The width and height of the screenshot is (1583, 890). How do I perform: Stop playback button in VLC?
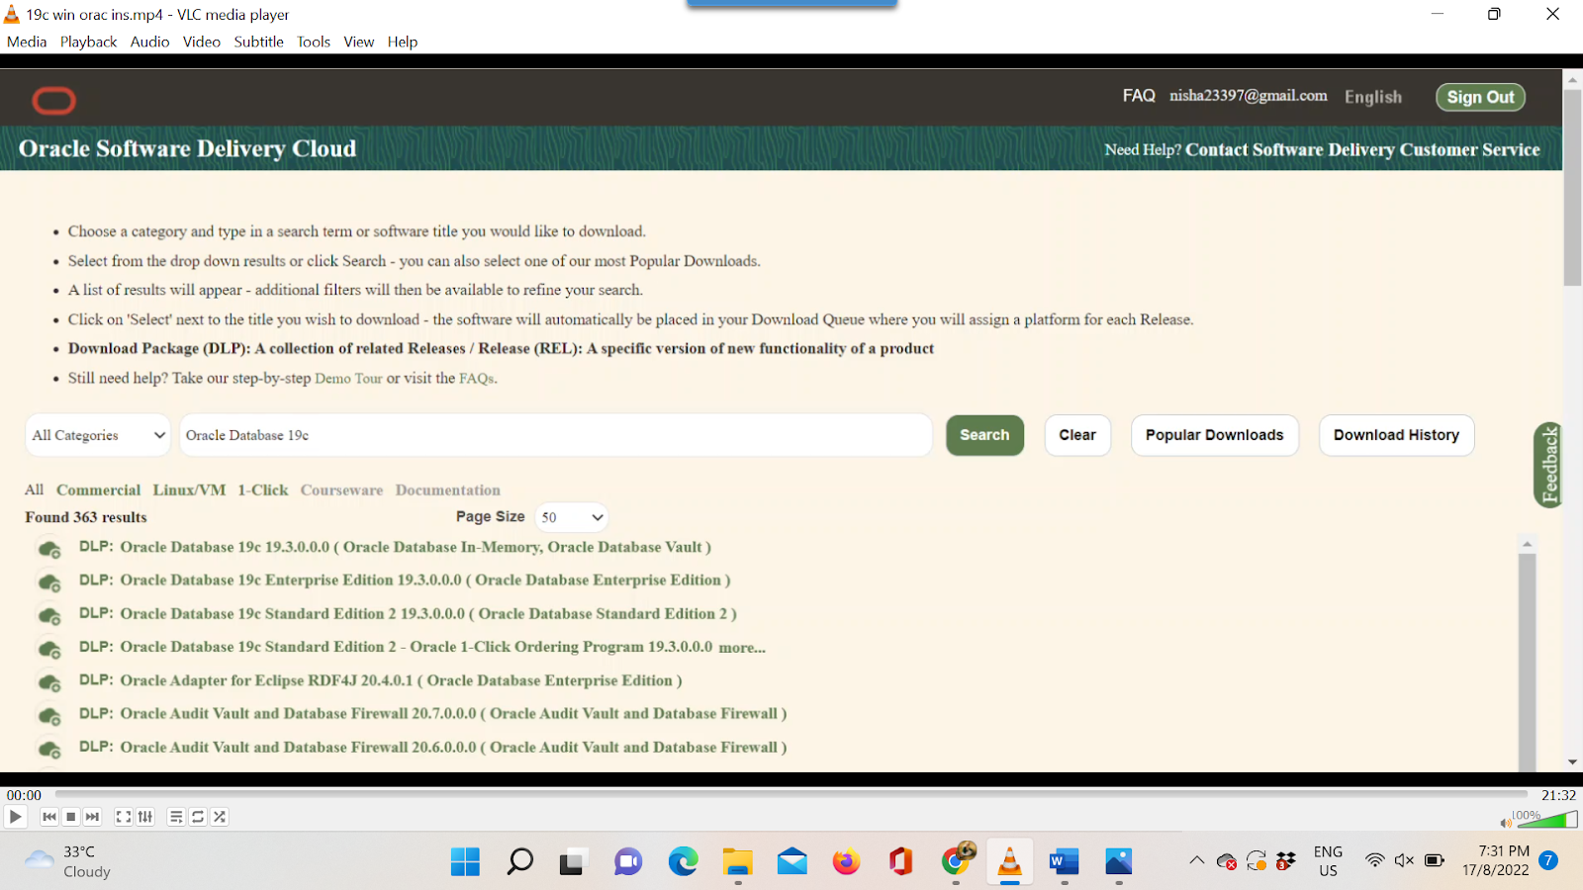pyautogui.click(x=71, y=817)
